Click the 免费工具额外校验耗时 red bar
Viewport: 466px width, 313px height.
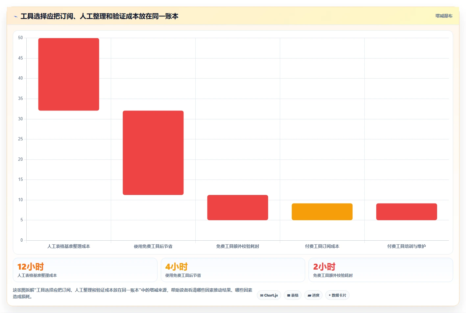click(x=238, y=207)
